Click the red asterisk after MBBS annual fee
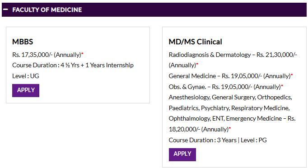This screenshot has height=168, width=308. (x=83, y=53)
